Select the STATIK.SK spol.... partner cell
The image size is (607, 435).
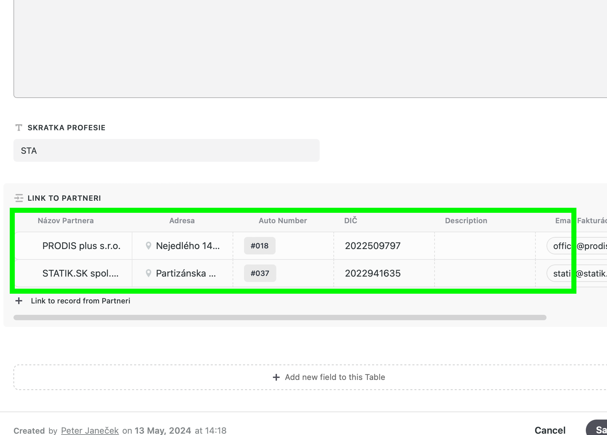(74, 273)
